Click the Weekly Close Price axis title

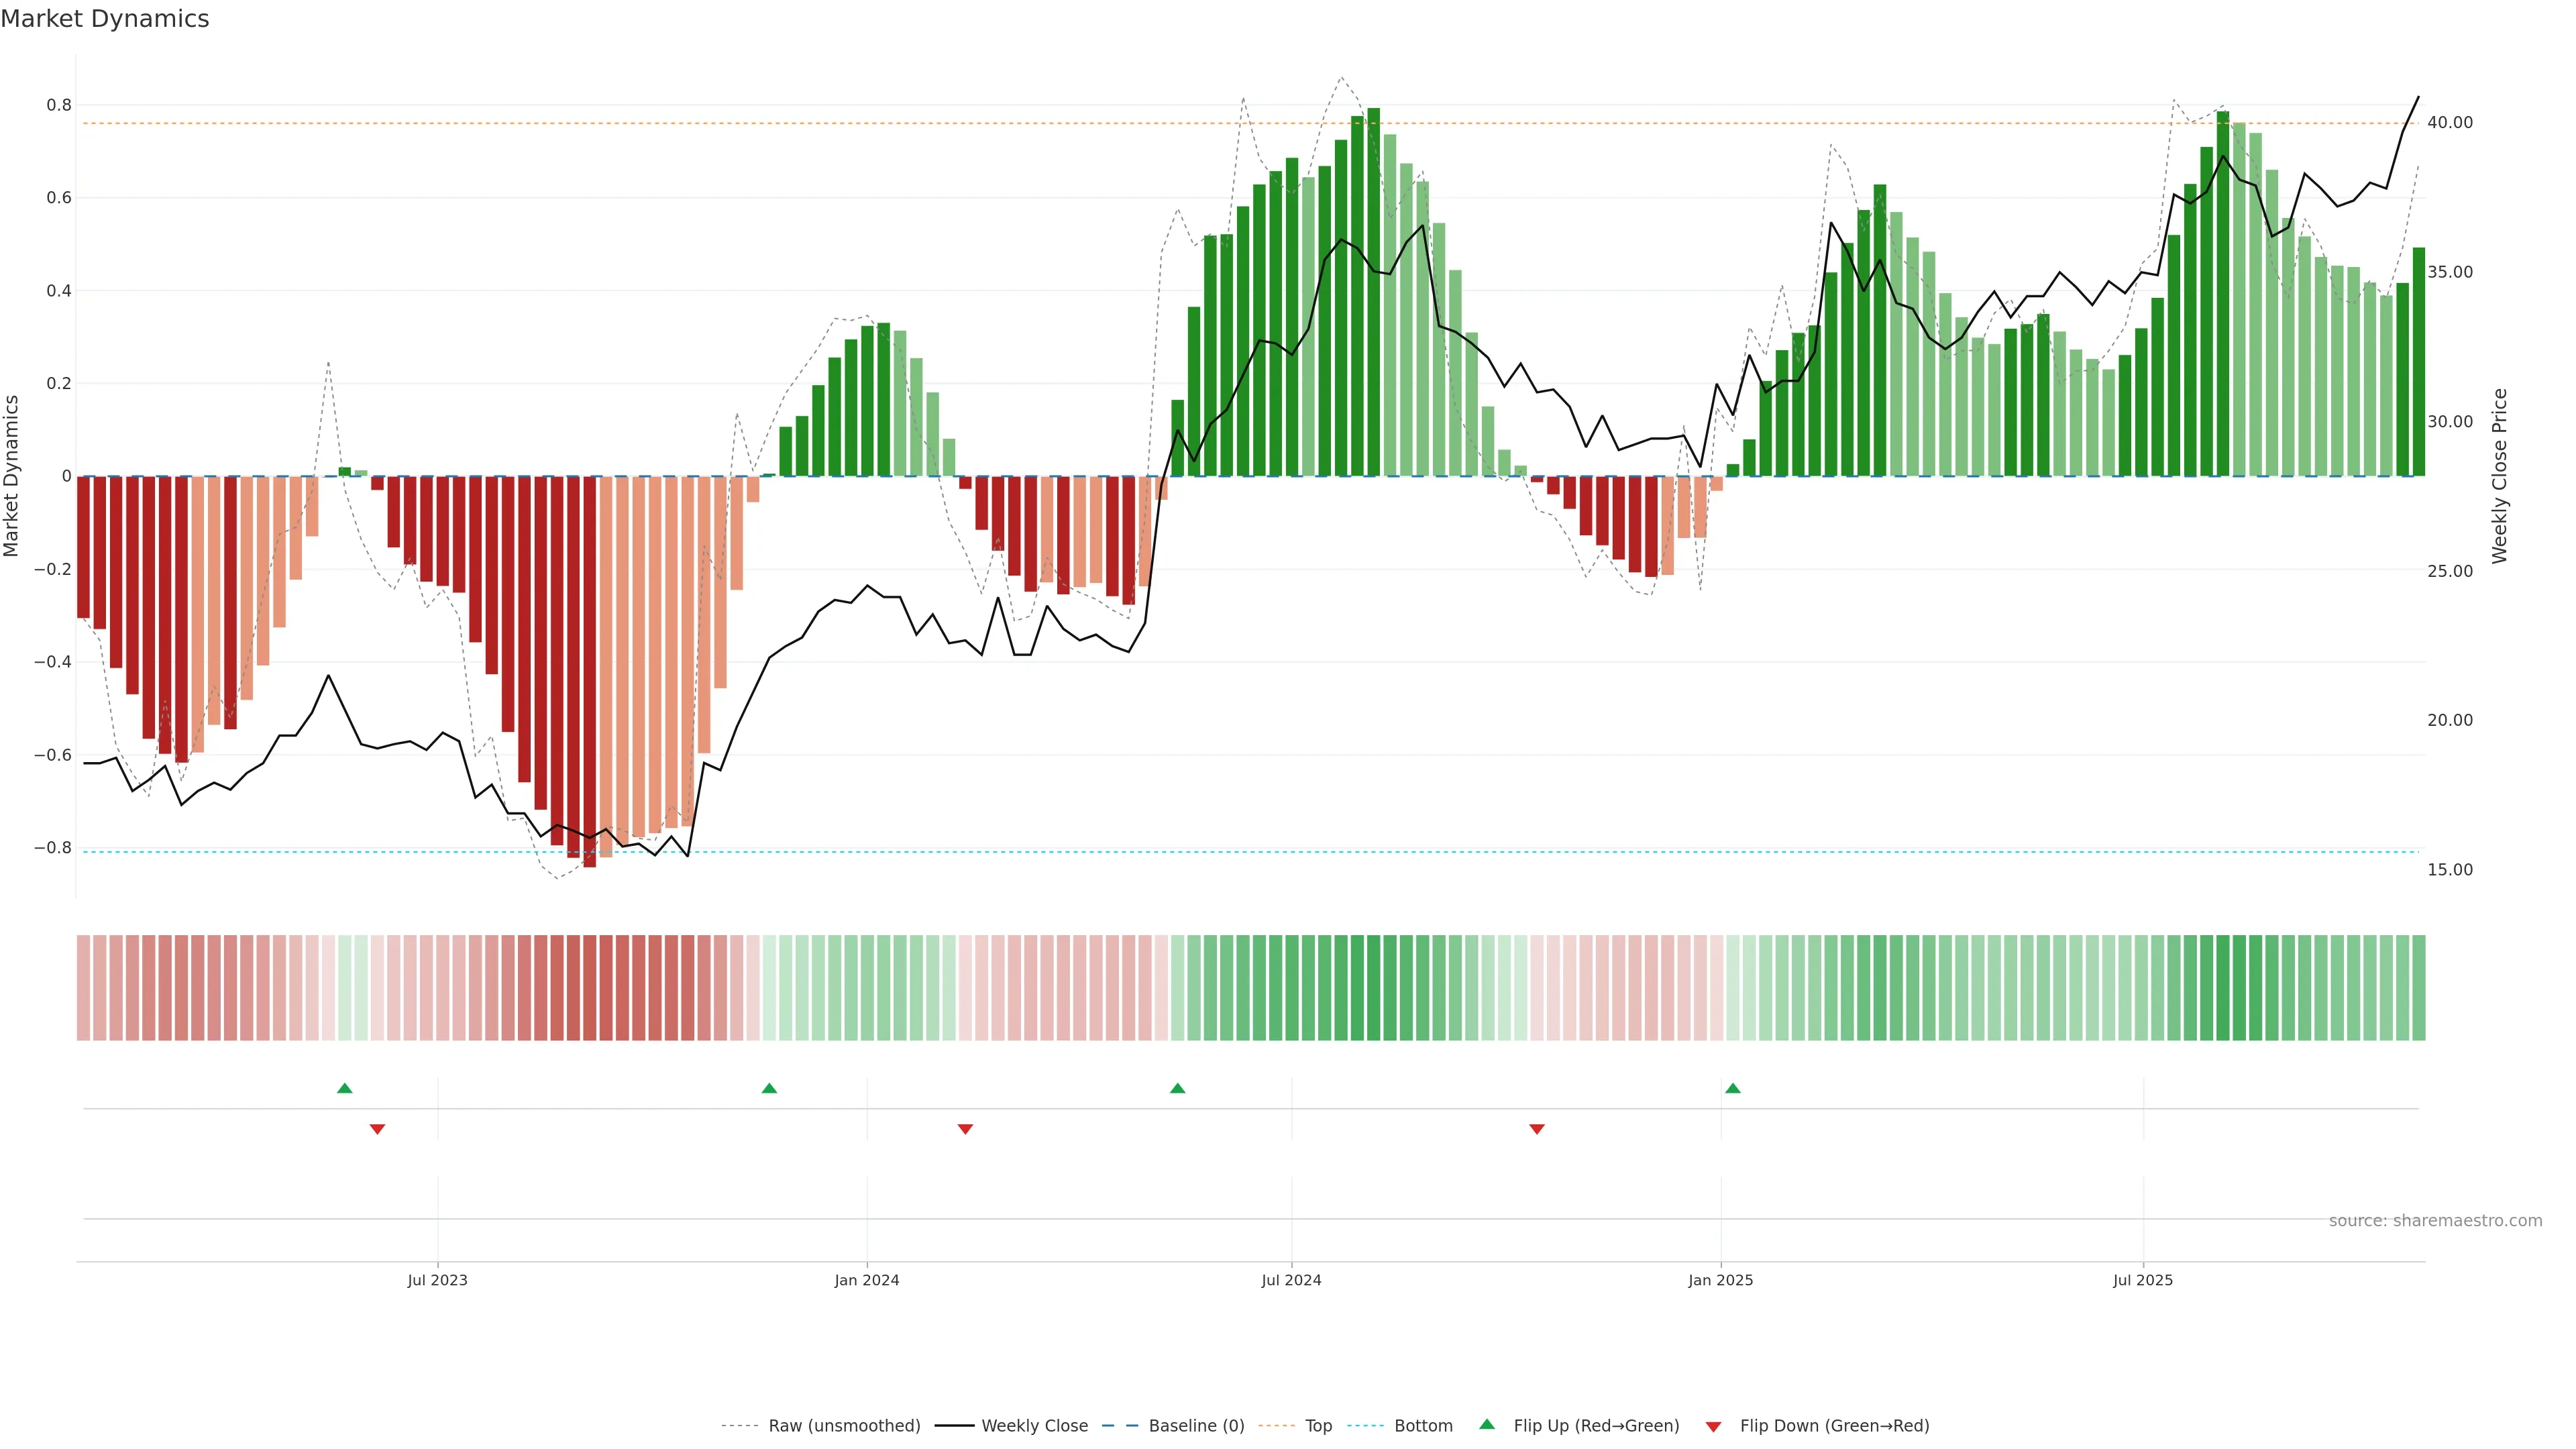point(2500,476)
